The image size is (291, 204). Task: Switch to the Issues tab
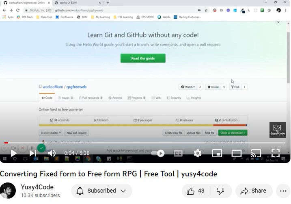tap(65, 98)
